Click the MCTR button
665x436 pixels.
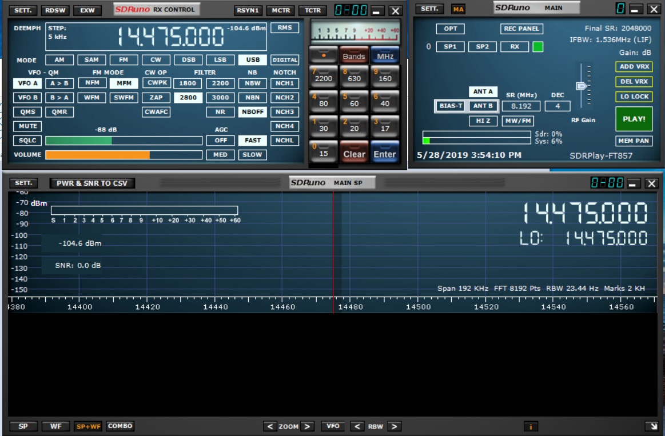(281, 10)
